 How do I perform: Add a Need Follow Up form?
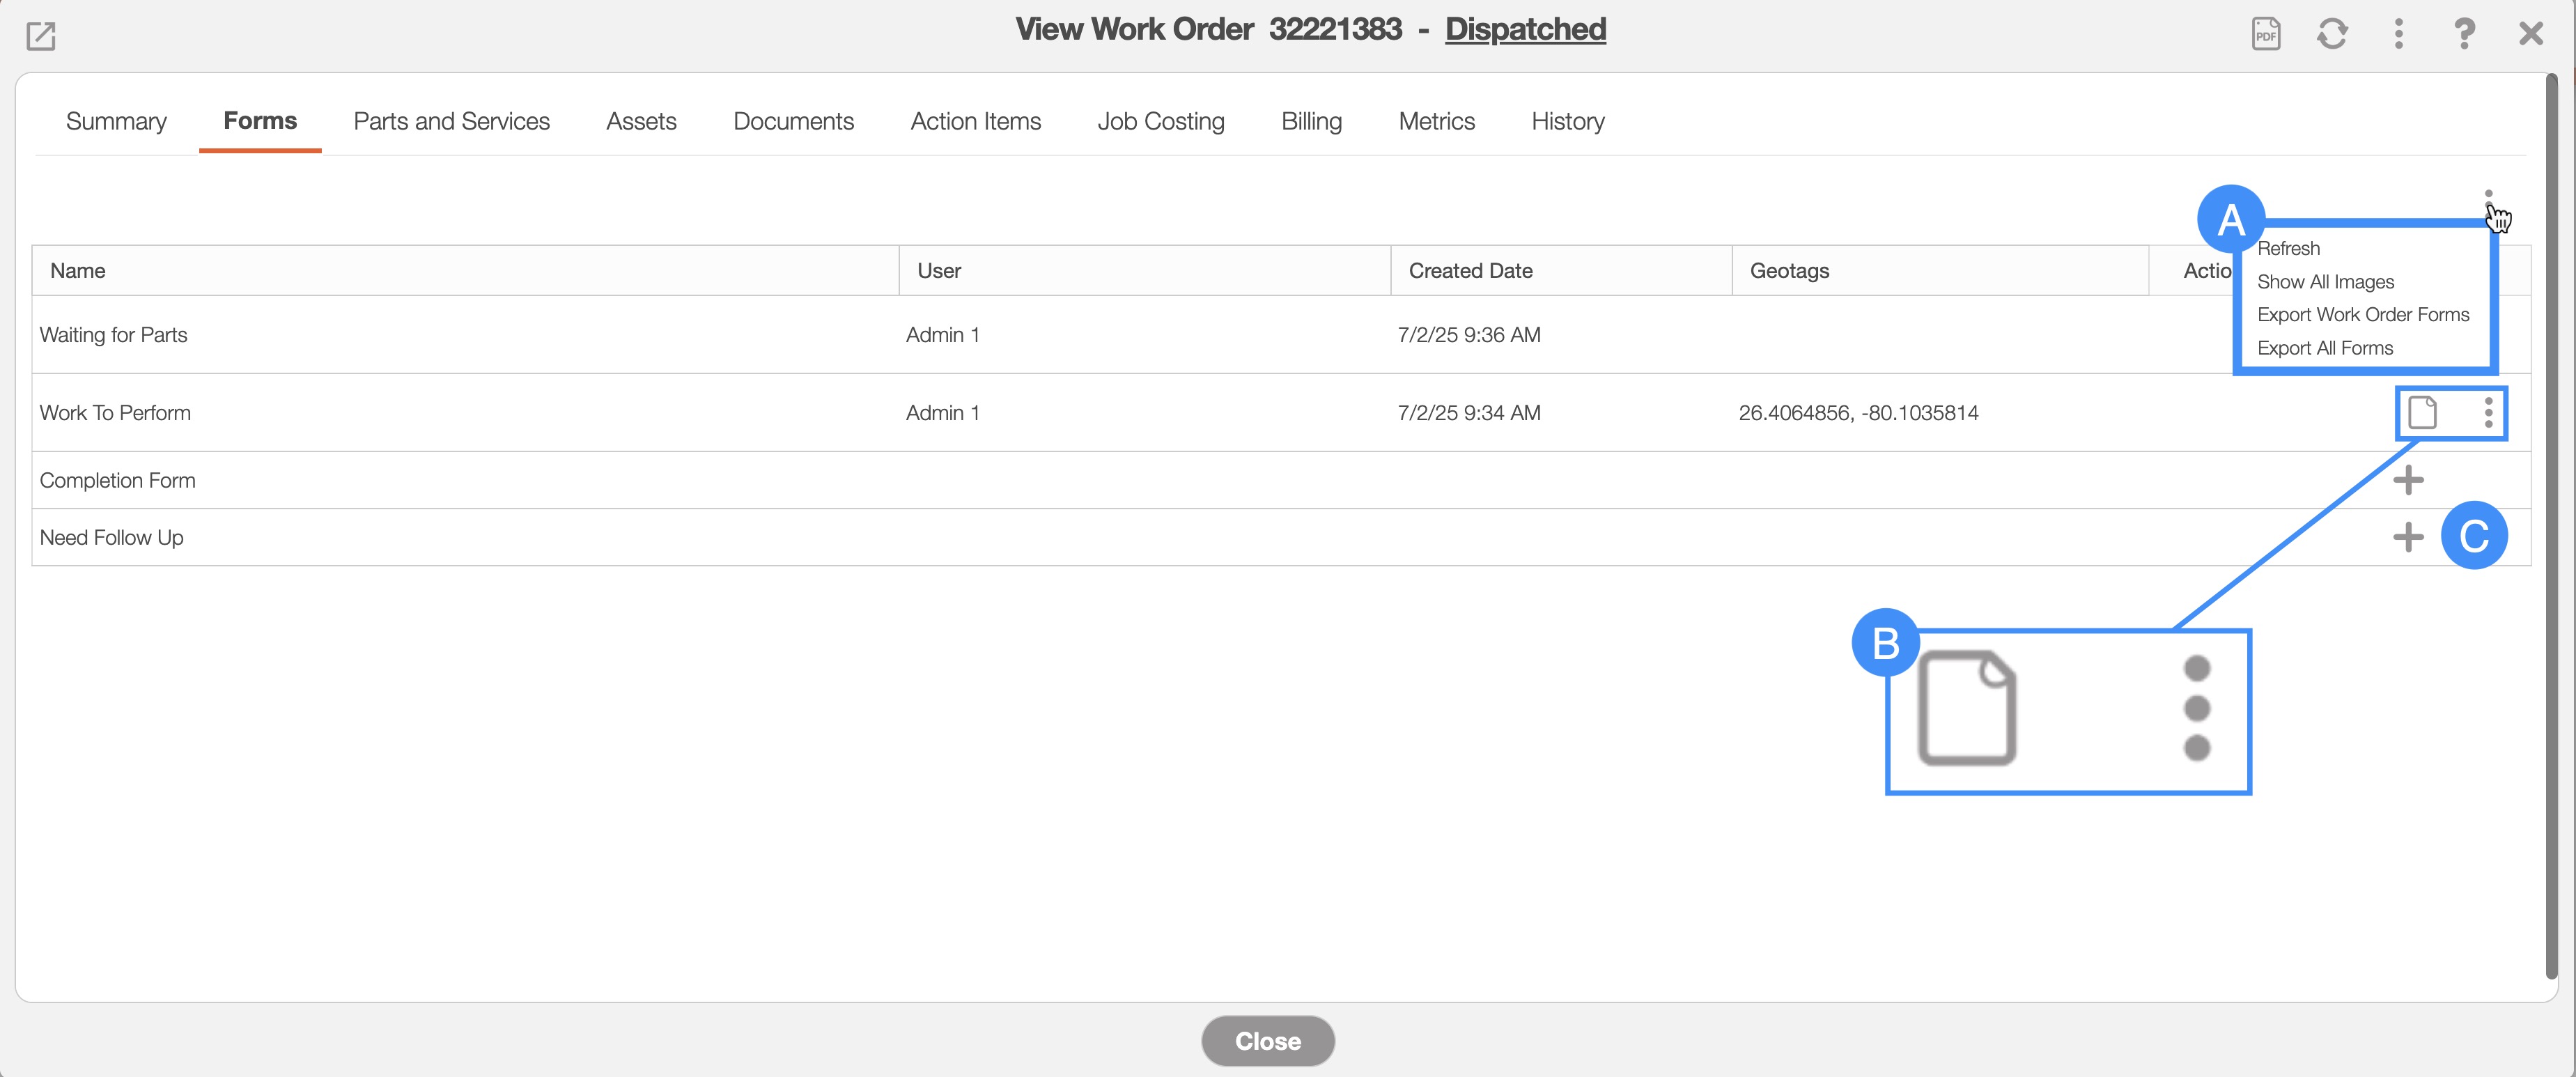pyautogui.click(x=2408, y=537)
